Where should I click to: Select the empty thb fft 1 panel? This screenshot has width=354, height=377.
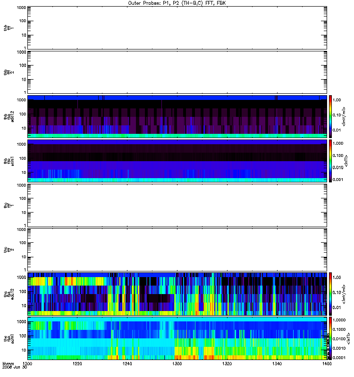(x=177, y=28)
